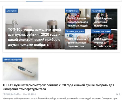Open the 'ТОП-10 лучших измельчителей для кухни' article
The image size is (122, 100).
34,37
